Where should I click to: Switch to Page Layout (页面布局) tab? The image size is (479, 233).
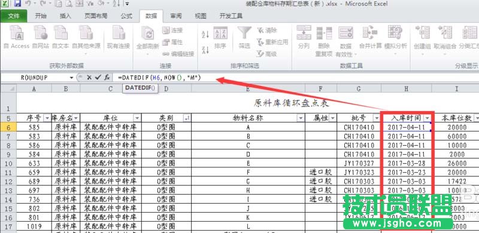[96, 16]
